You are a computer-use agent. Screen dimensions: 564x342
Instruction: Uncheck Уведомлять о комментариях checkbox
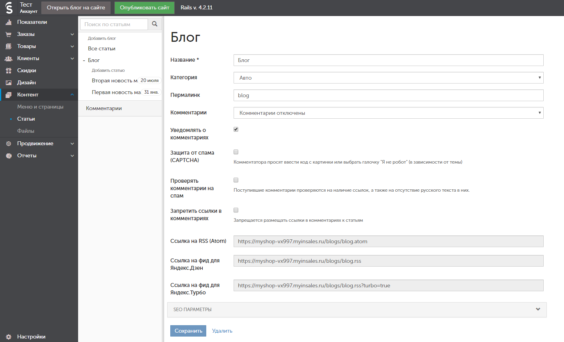(x=236, y=129)
